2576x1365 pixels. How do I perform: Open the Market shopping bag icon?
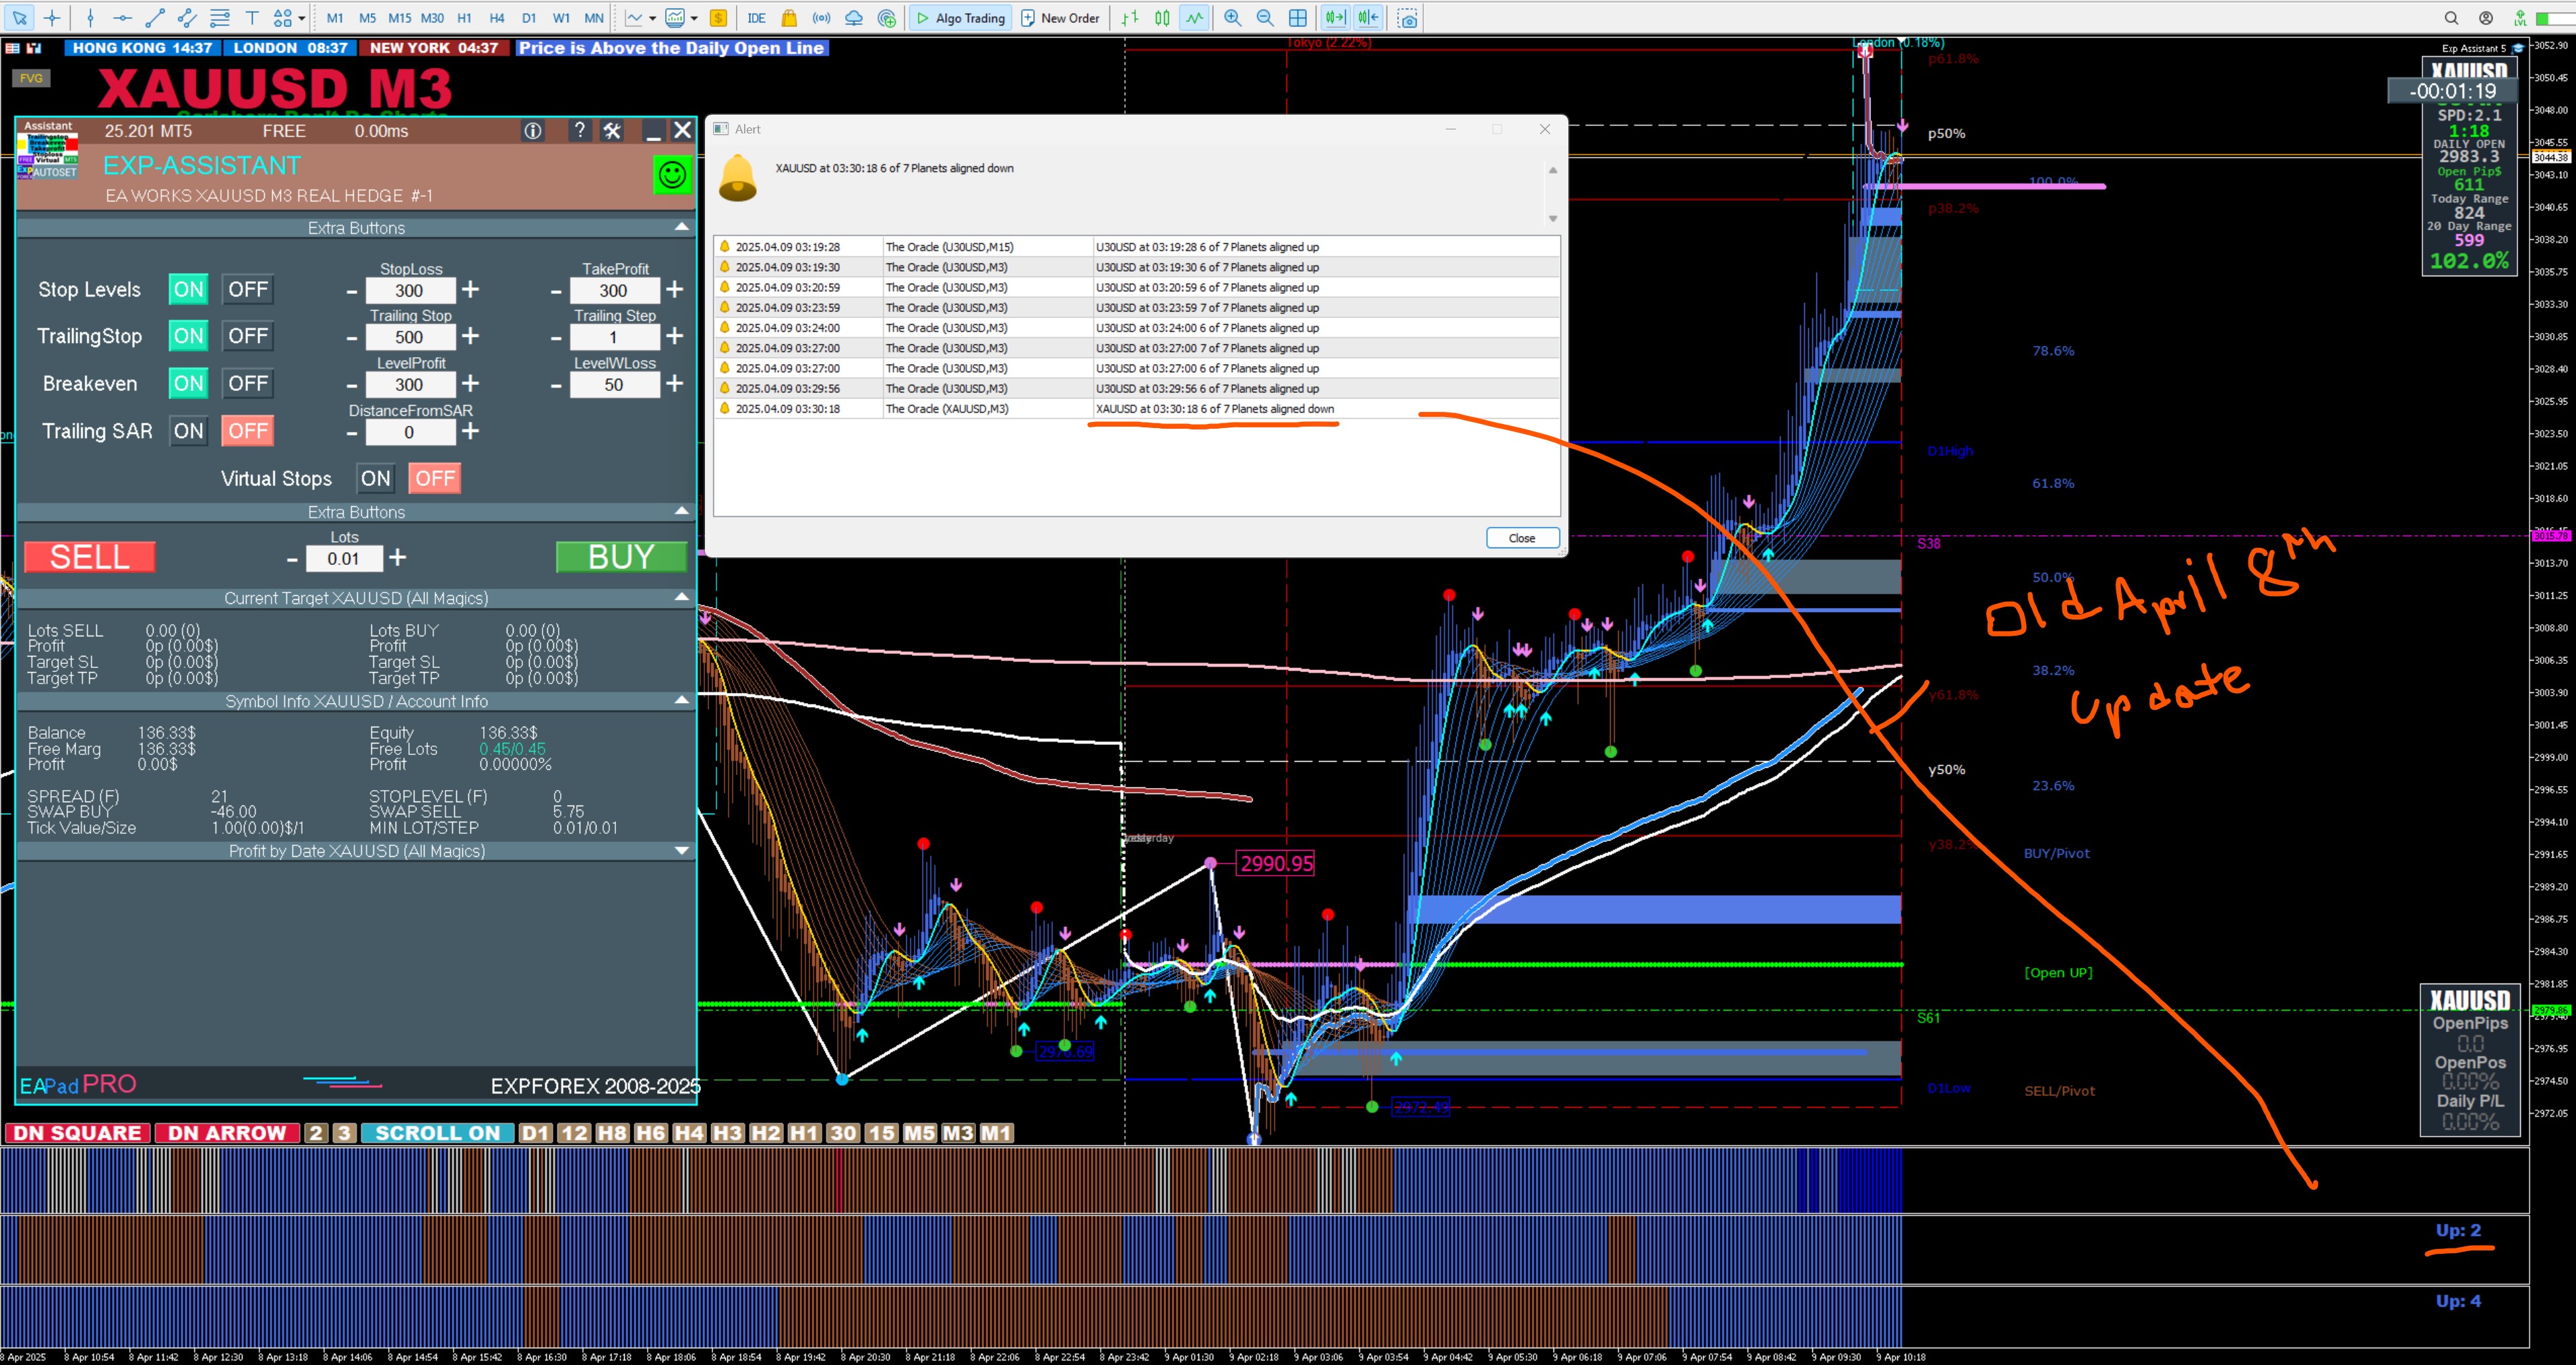789,18
